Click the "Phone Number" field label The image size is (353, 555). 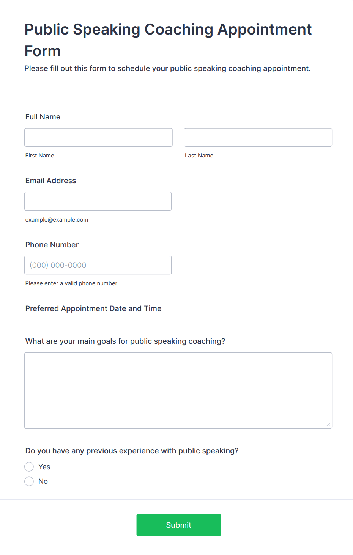[52, 245]
